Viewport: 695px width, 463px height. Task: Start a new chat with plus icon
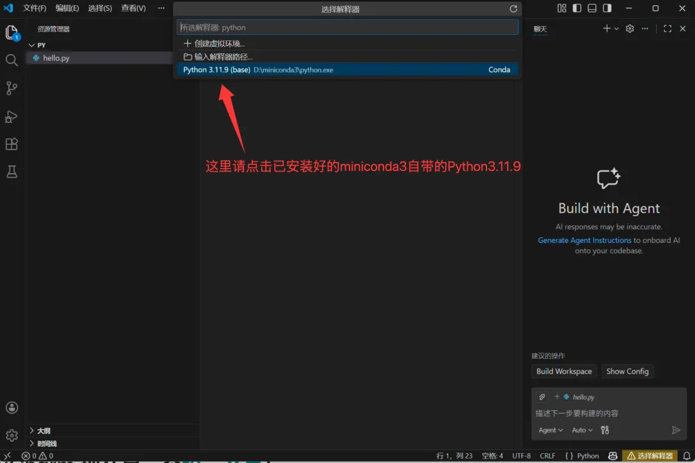[606, 28]
